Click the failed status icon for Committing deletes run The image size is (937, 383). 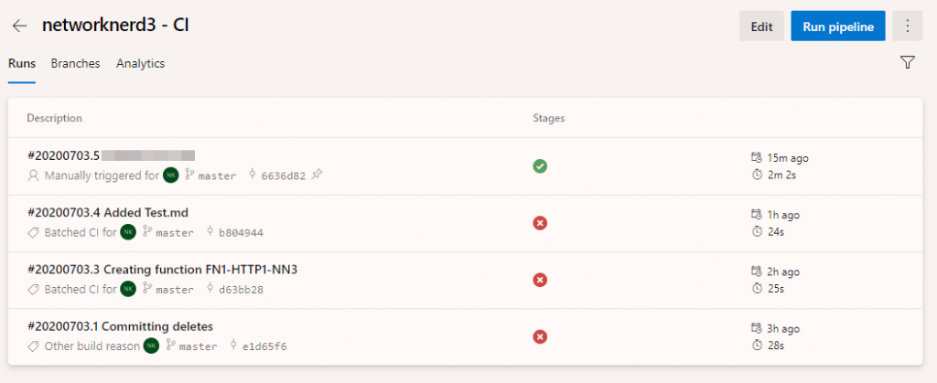540,337
